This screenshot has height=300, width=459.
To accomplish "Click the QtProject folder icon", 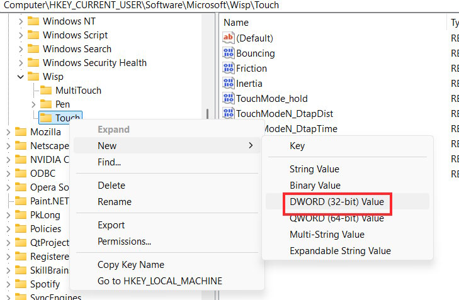I will [x=21, y=242].
